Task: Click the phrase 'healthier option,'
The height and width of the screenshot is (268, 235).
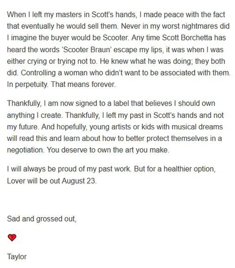Action: click(190, 169)
